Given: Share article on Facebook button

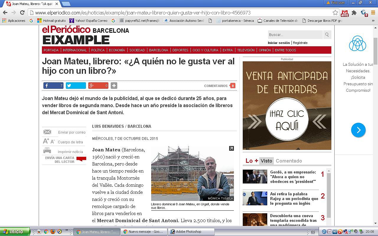Looking at the screenshot, I should [x=53, y=86].
